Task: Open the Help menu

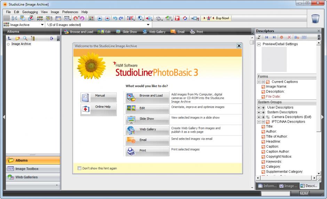Action: [x=85, y=12]
